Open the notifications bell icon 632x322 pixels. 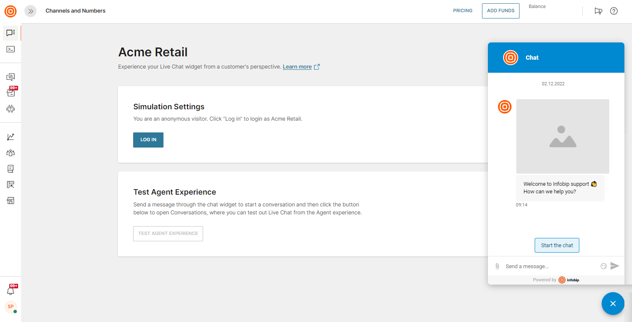11,290
